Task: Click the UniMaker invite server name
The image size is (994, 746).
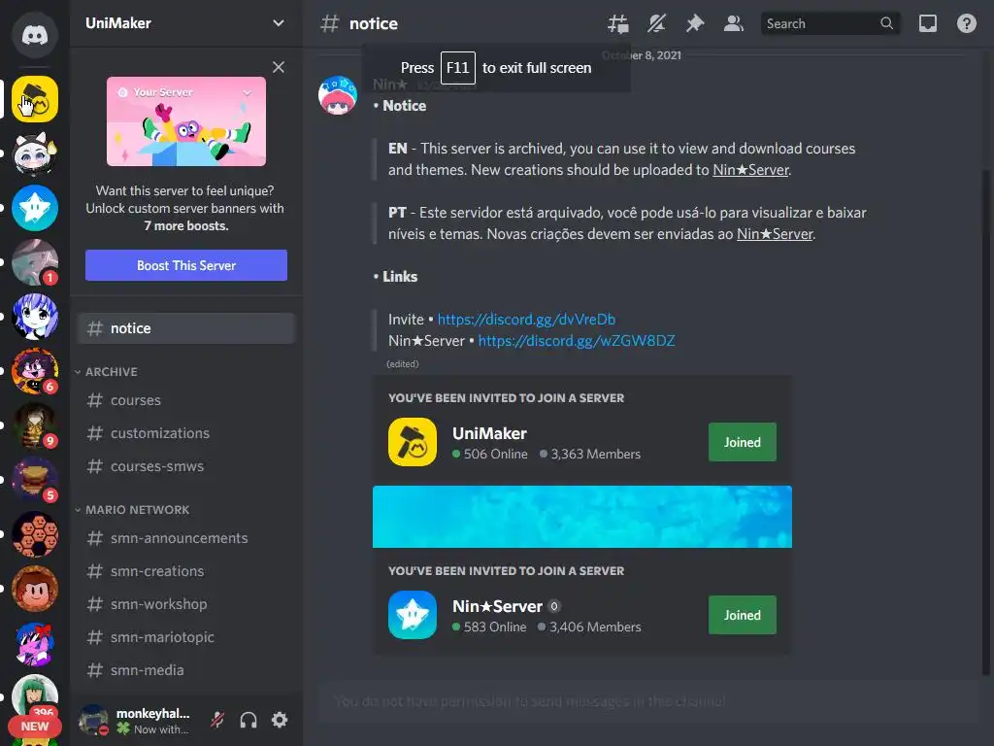Action: coord(489,433)
